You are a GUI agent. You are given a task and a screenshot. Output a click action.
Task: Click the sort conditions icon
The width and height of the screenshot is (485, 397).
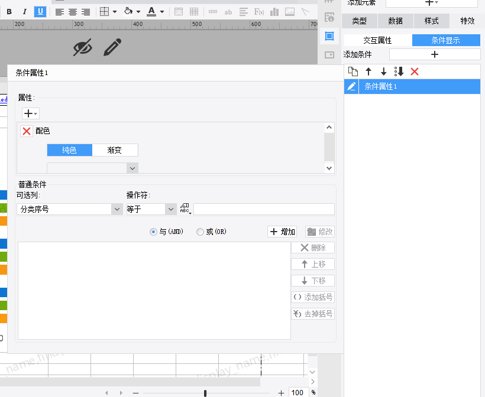399,71
